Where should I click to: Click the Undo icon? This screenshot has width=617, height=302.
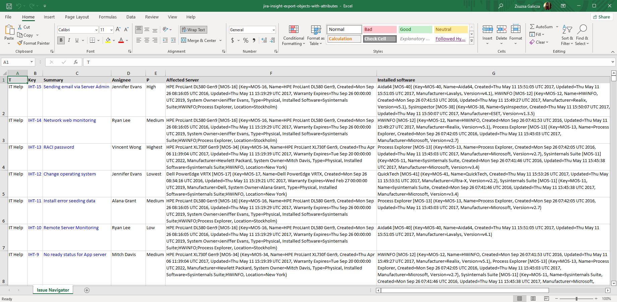[19, 6]
